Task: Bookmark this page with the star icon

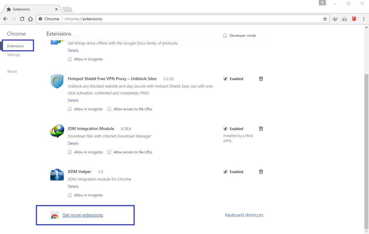Action: pos(325,19)
